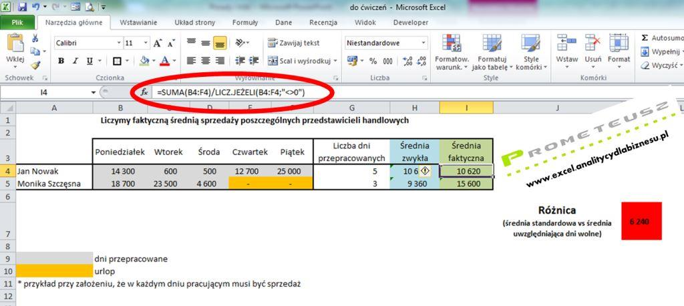Increase the cell indent
The width and height of the screenshot is (684, 306).
253,61
